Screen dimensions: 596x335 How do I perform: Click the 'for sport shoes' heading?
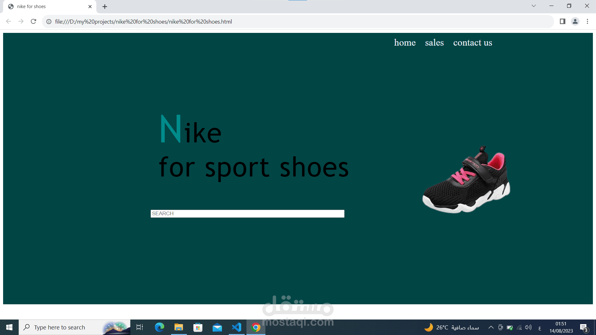[254, 167]
